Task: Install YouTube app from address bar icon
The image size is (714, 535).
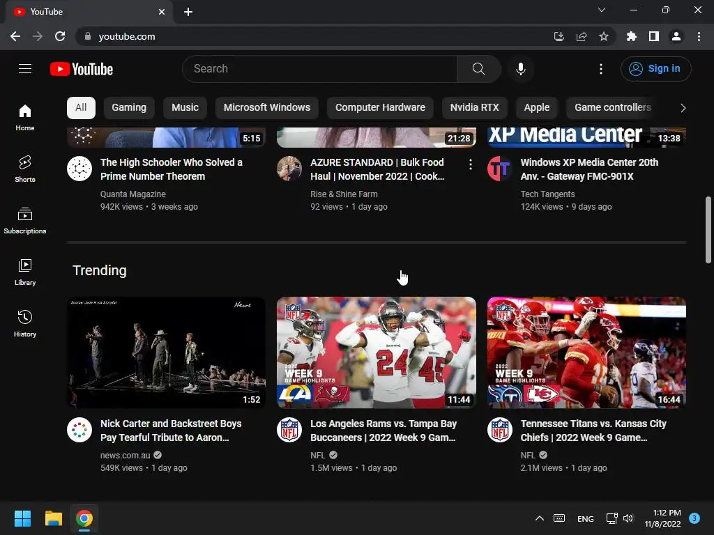Action: point(559,36)
